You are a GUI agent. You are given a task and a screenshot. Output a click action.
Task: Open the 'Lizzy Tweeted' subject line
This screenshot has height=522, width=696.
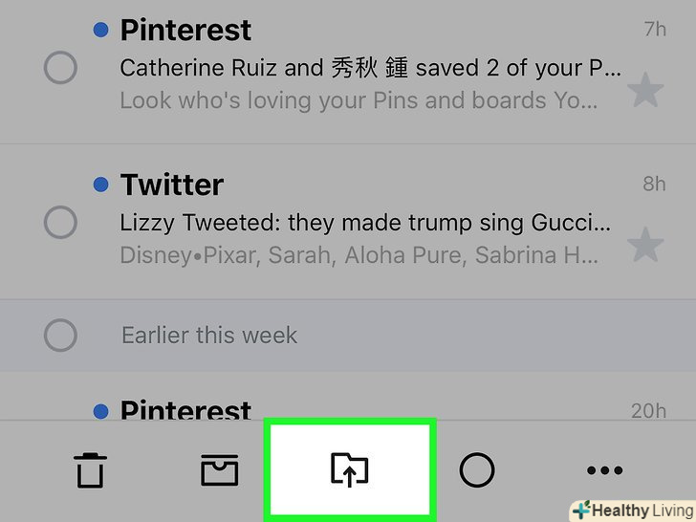click(364, 224)
